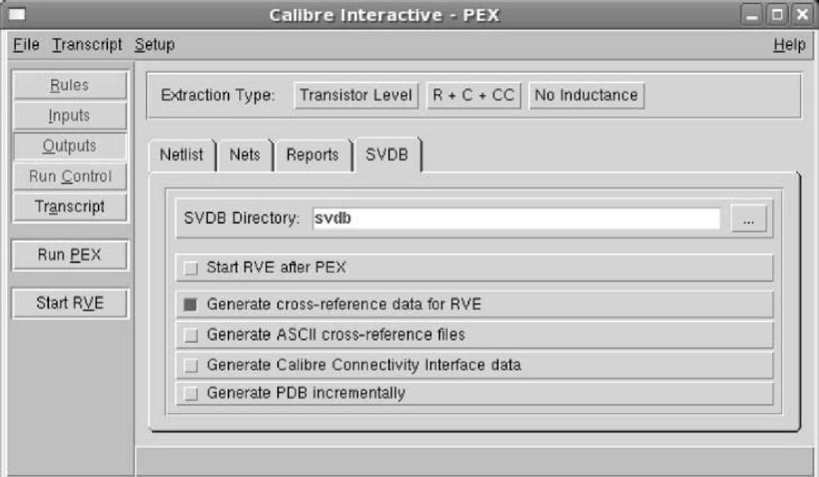819x477 pixels.
Task: Open the File menu
Action: coord(26,45)
